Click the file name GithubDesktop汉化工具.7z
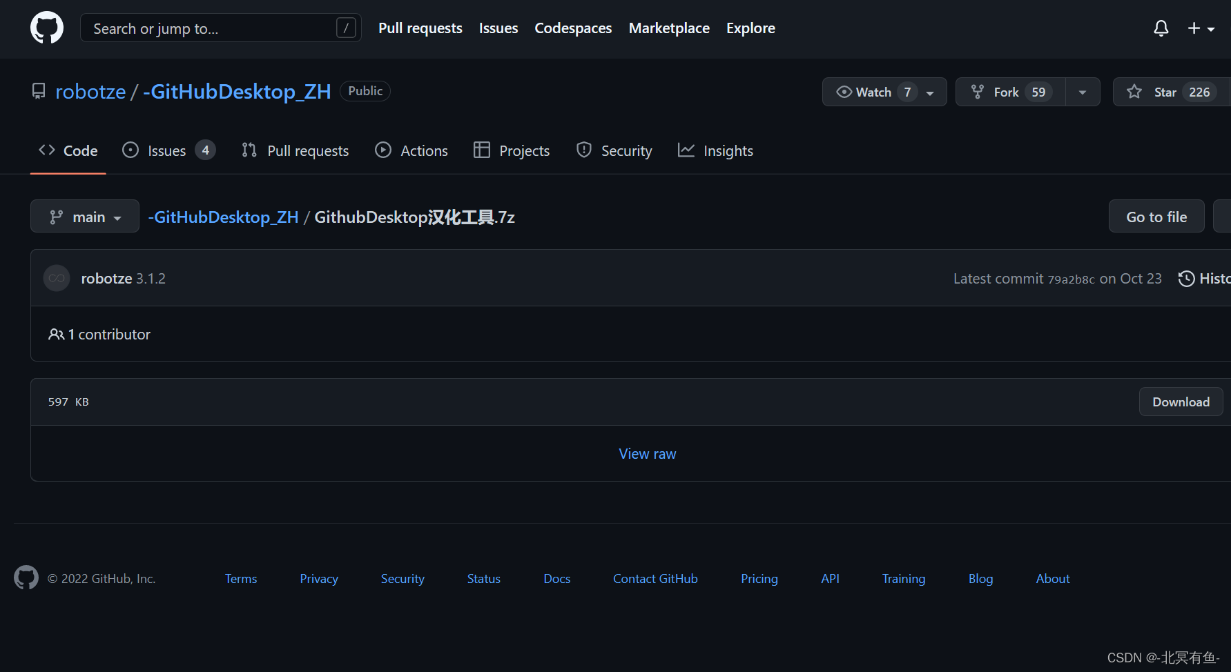The height and width of the screenshot is (672, 1231). point(415,217)
